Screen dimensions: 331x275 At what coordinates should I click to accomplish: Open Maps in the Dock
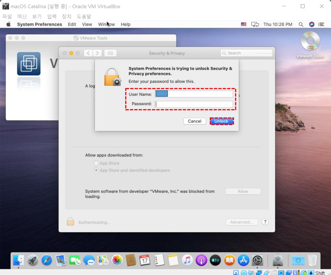tap(103, 260)
